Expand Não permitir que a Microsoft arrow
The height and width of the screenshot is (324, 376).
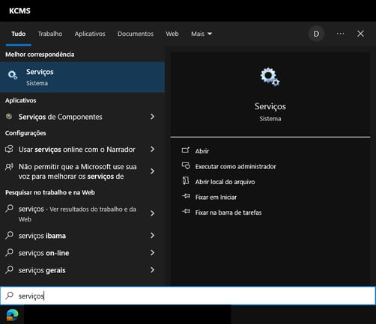[152, 171]
